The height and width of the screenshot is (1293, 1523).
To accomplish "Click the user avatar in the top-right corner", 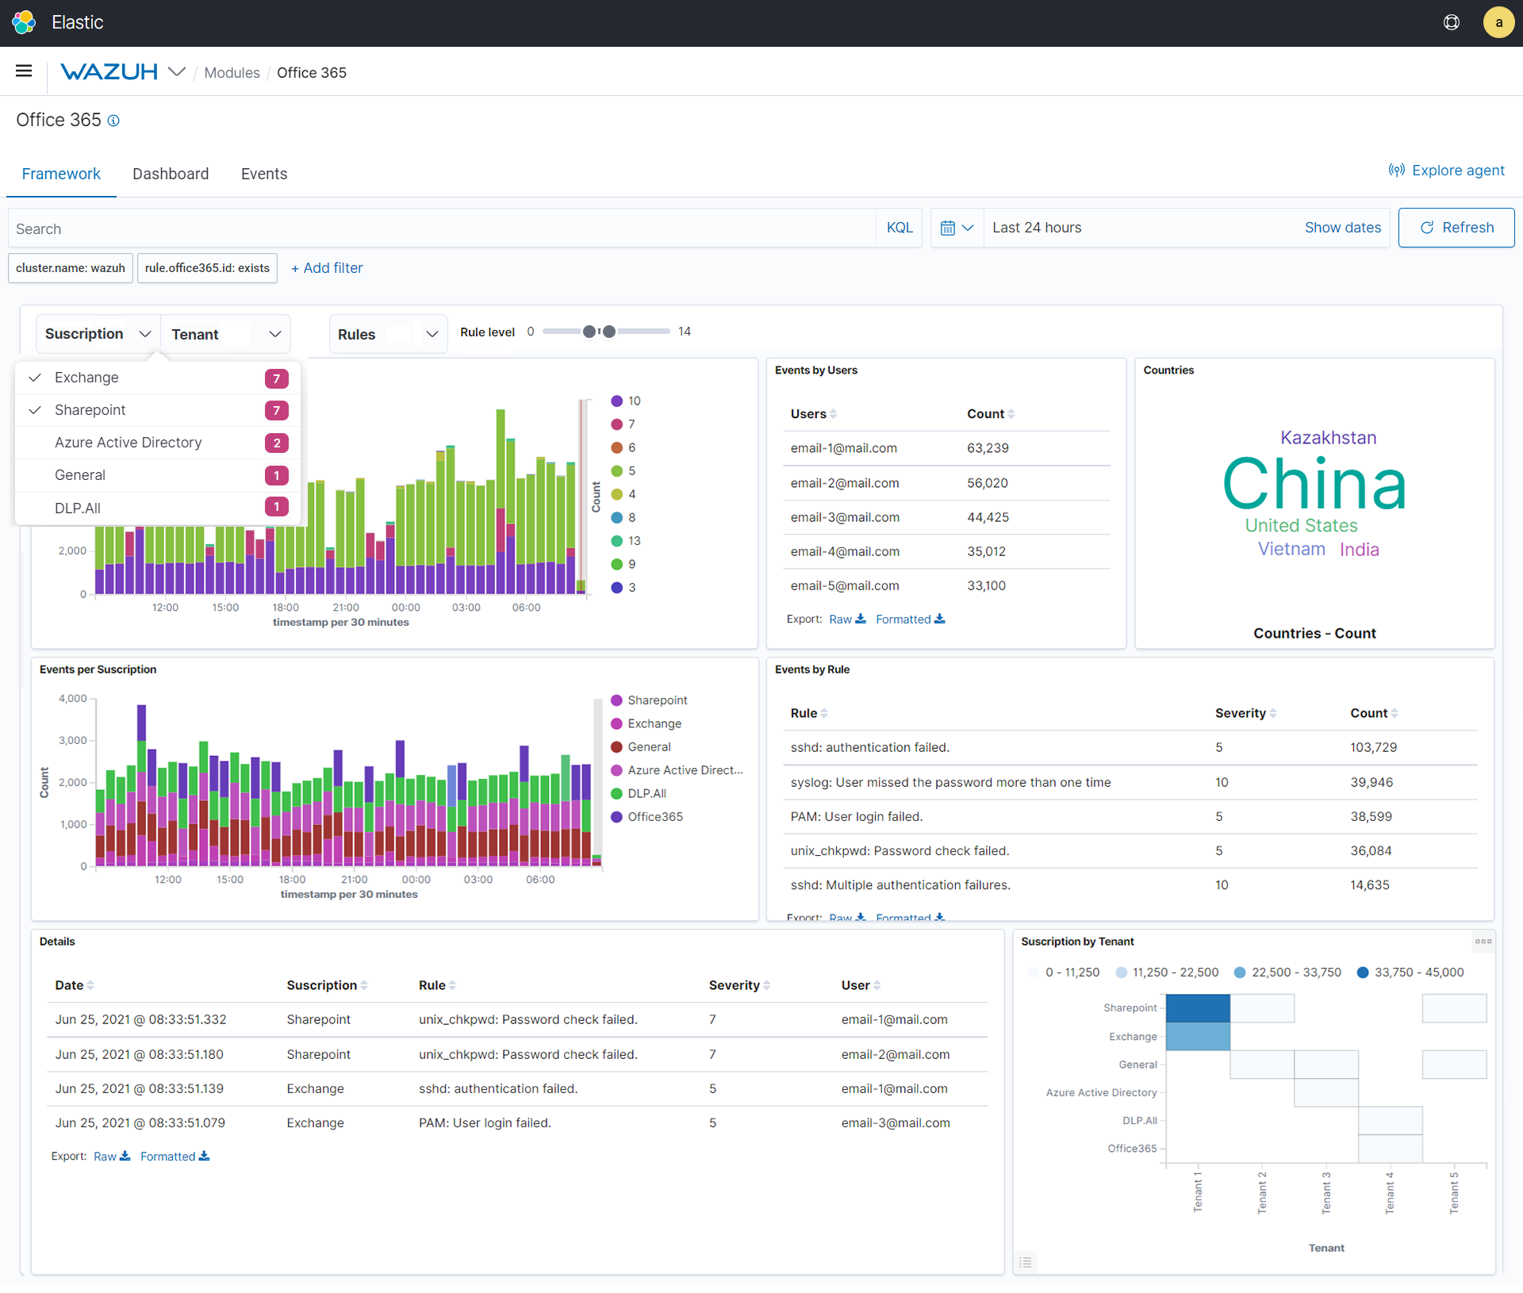I will click(x=1498, y=22).
